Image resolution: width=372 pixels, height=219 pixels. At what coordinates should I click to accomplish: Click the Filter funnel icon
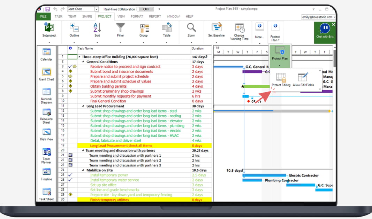[120, 28]
